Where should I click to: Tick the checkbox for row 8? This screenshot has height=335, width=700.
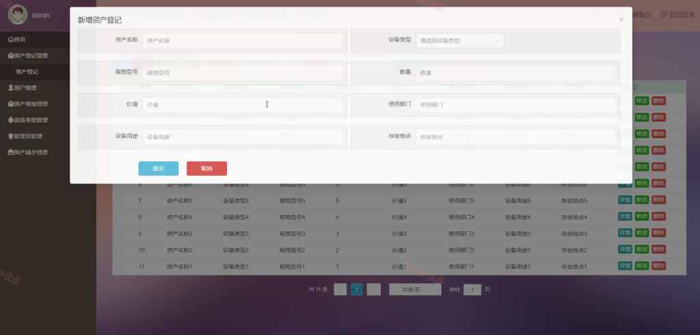pos(119,217)
